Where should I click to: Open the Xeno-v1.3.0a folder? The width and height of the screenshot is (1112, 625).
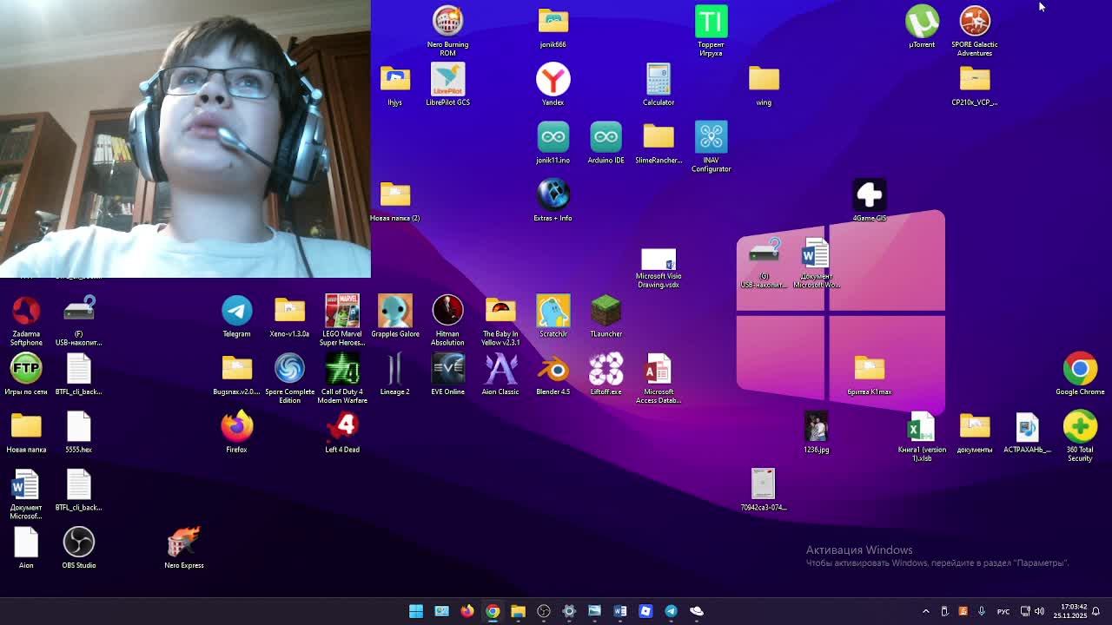tap(289, 311)
